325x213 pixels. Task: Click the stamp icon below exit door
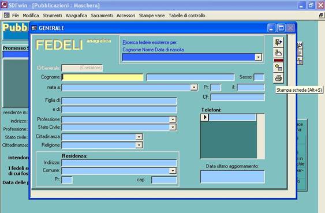coord(278,53)
